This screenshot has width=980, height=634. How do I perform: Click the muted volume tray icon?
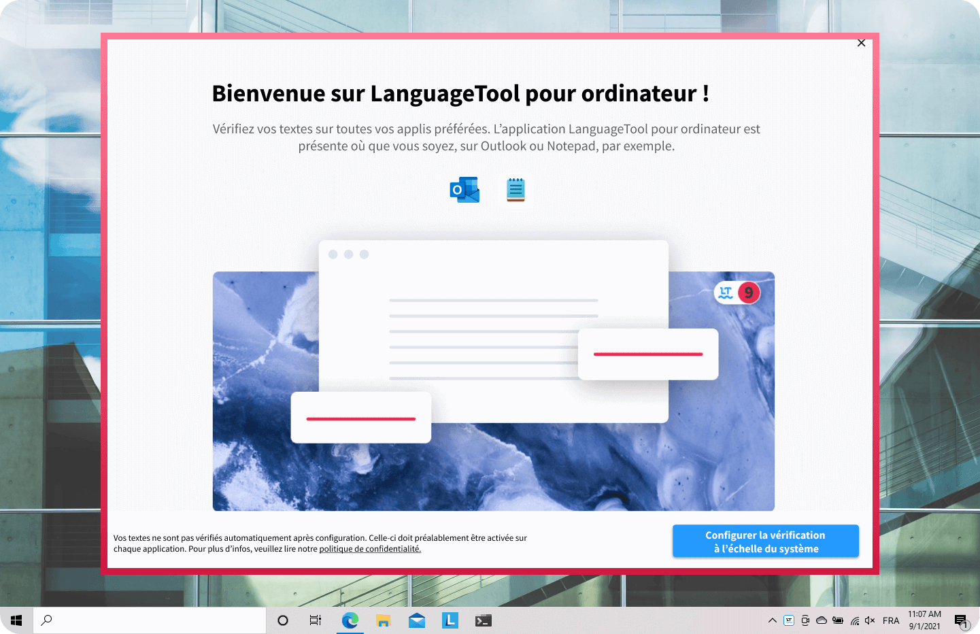click(870, 620)
